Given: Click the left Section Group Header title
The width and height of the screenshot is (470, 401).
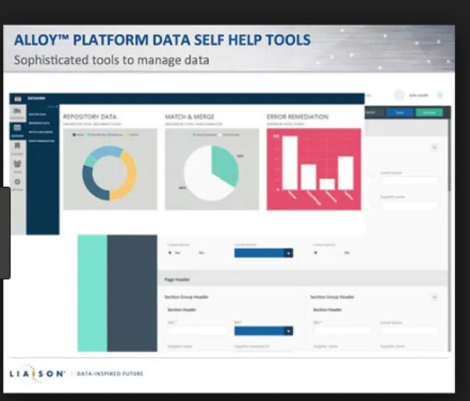Looking at the screenshot, I should click(187, 297).
